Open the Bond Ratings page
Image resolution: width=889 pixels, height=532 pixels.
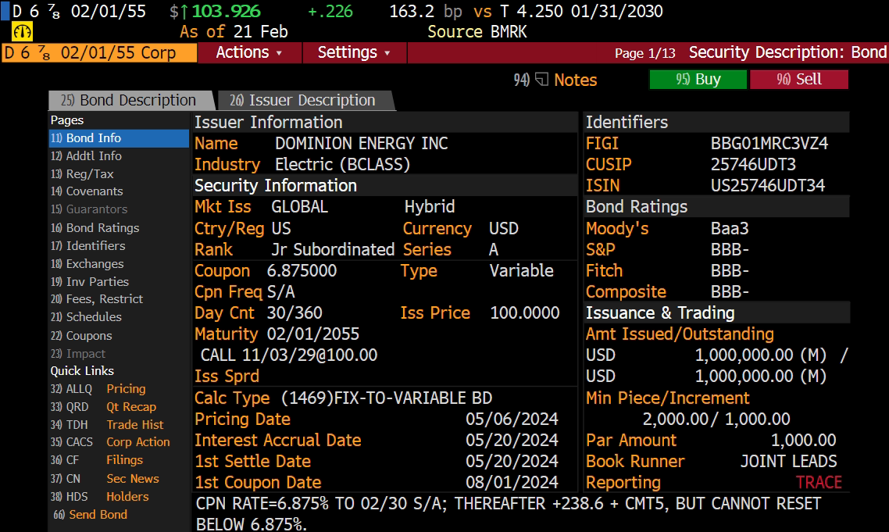(95, 228)
